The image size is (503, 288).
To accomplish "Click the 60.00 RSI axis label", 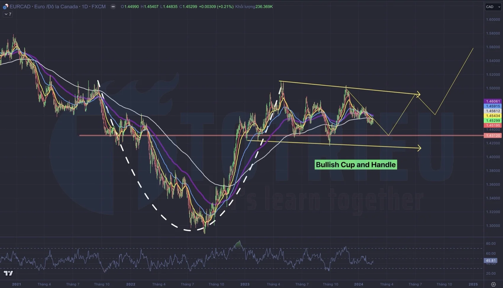I will pyautogui.click(x=491, y=253).
